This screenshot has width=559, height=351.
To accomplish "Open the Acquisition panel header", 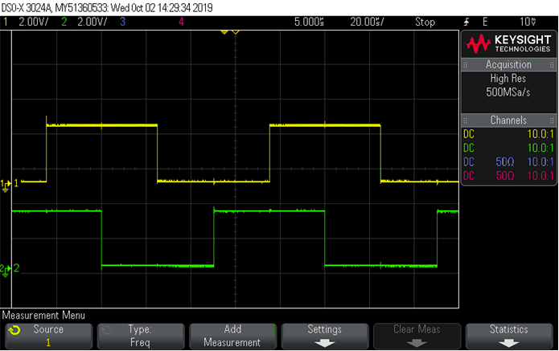I will coord(508,64).
